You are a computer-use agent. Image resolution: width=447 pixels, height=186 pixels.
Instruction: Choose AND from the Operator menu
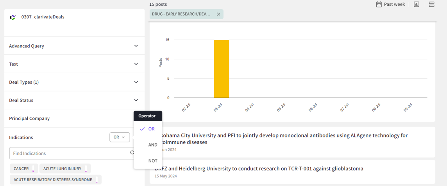[153, 145]
